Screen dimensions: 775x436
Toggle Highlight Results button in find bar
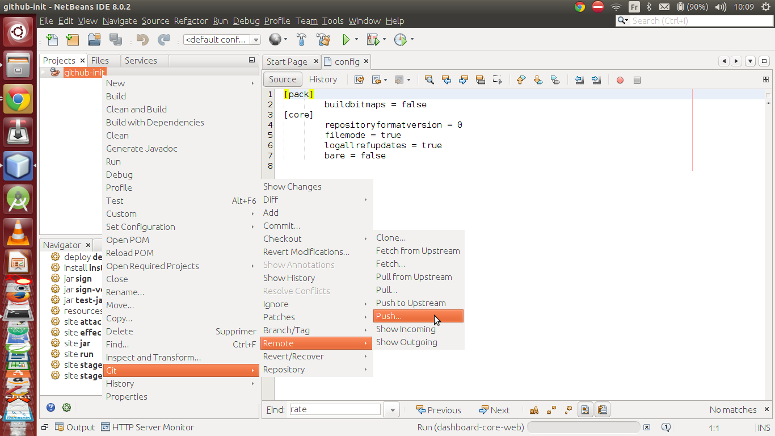586,410
